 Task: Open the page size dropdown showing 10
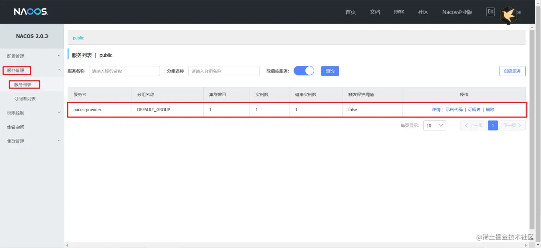[x=434, y=125]
